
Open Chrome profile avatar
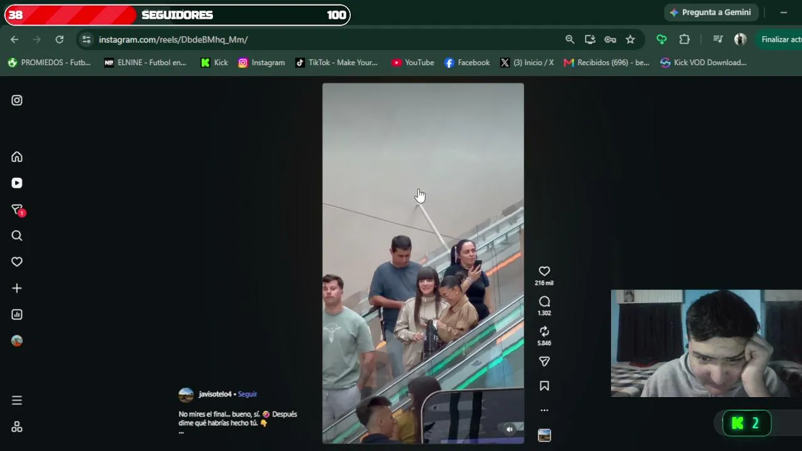point(741,39)
